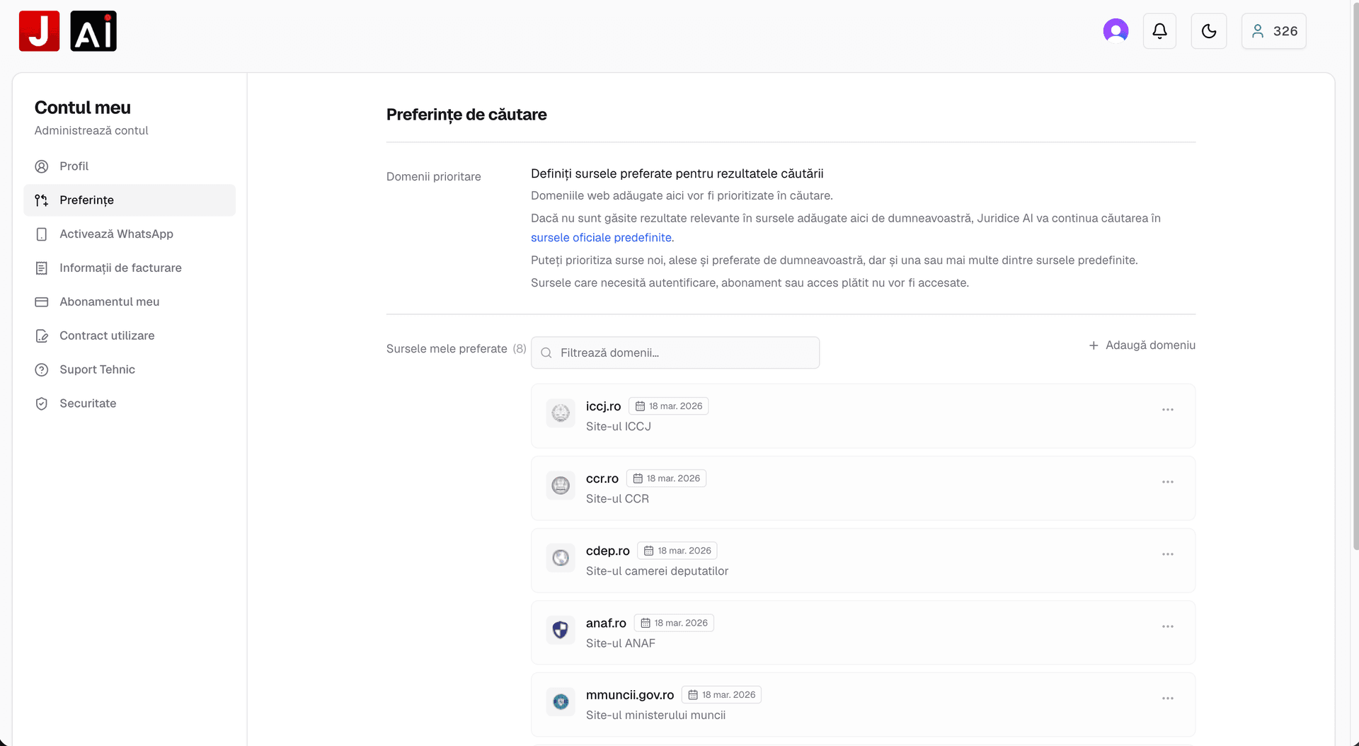This screenshot has height=746, width=1359.
Task: Click the Contract utilizare signature icon
Action: pos(42,335)
